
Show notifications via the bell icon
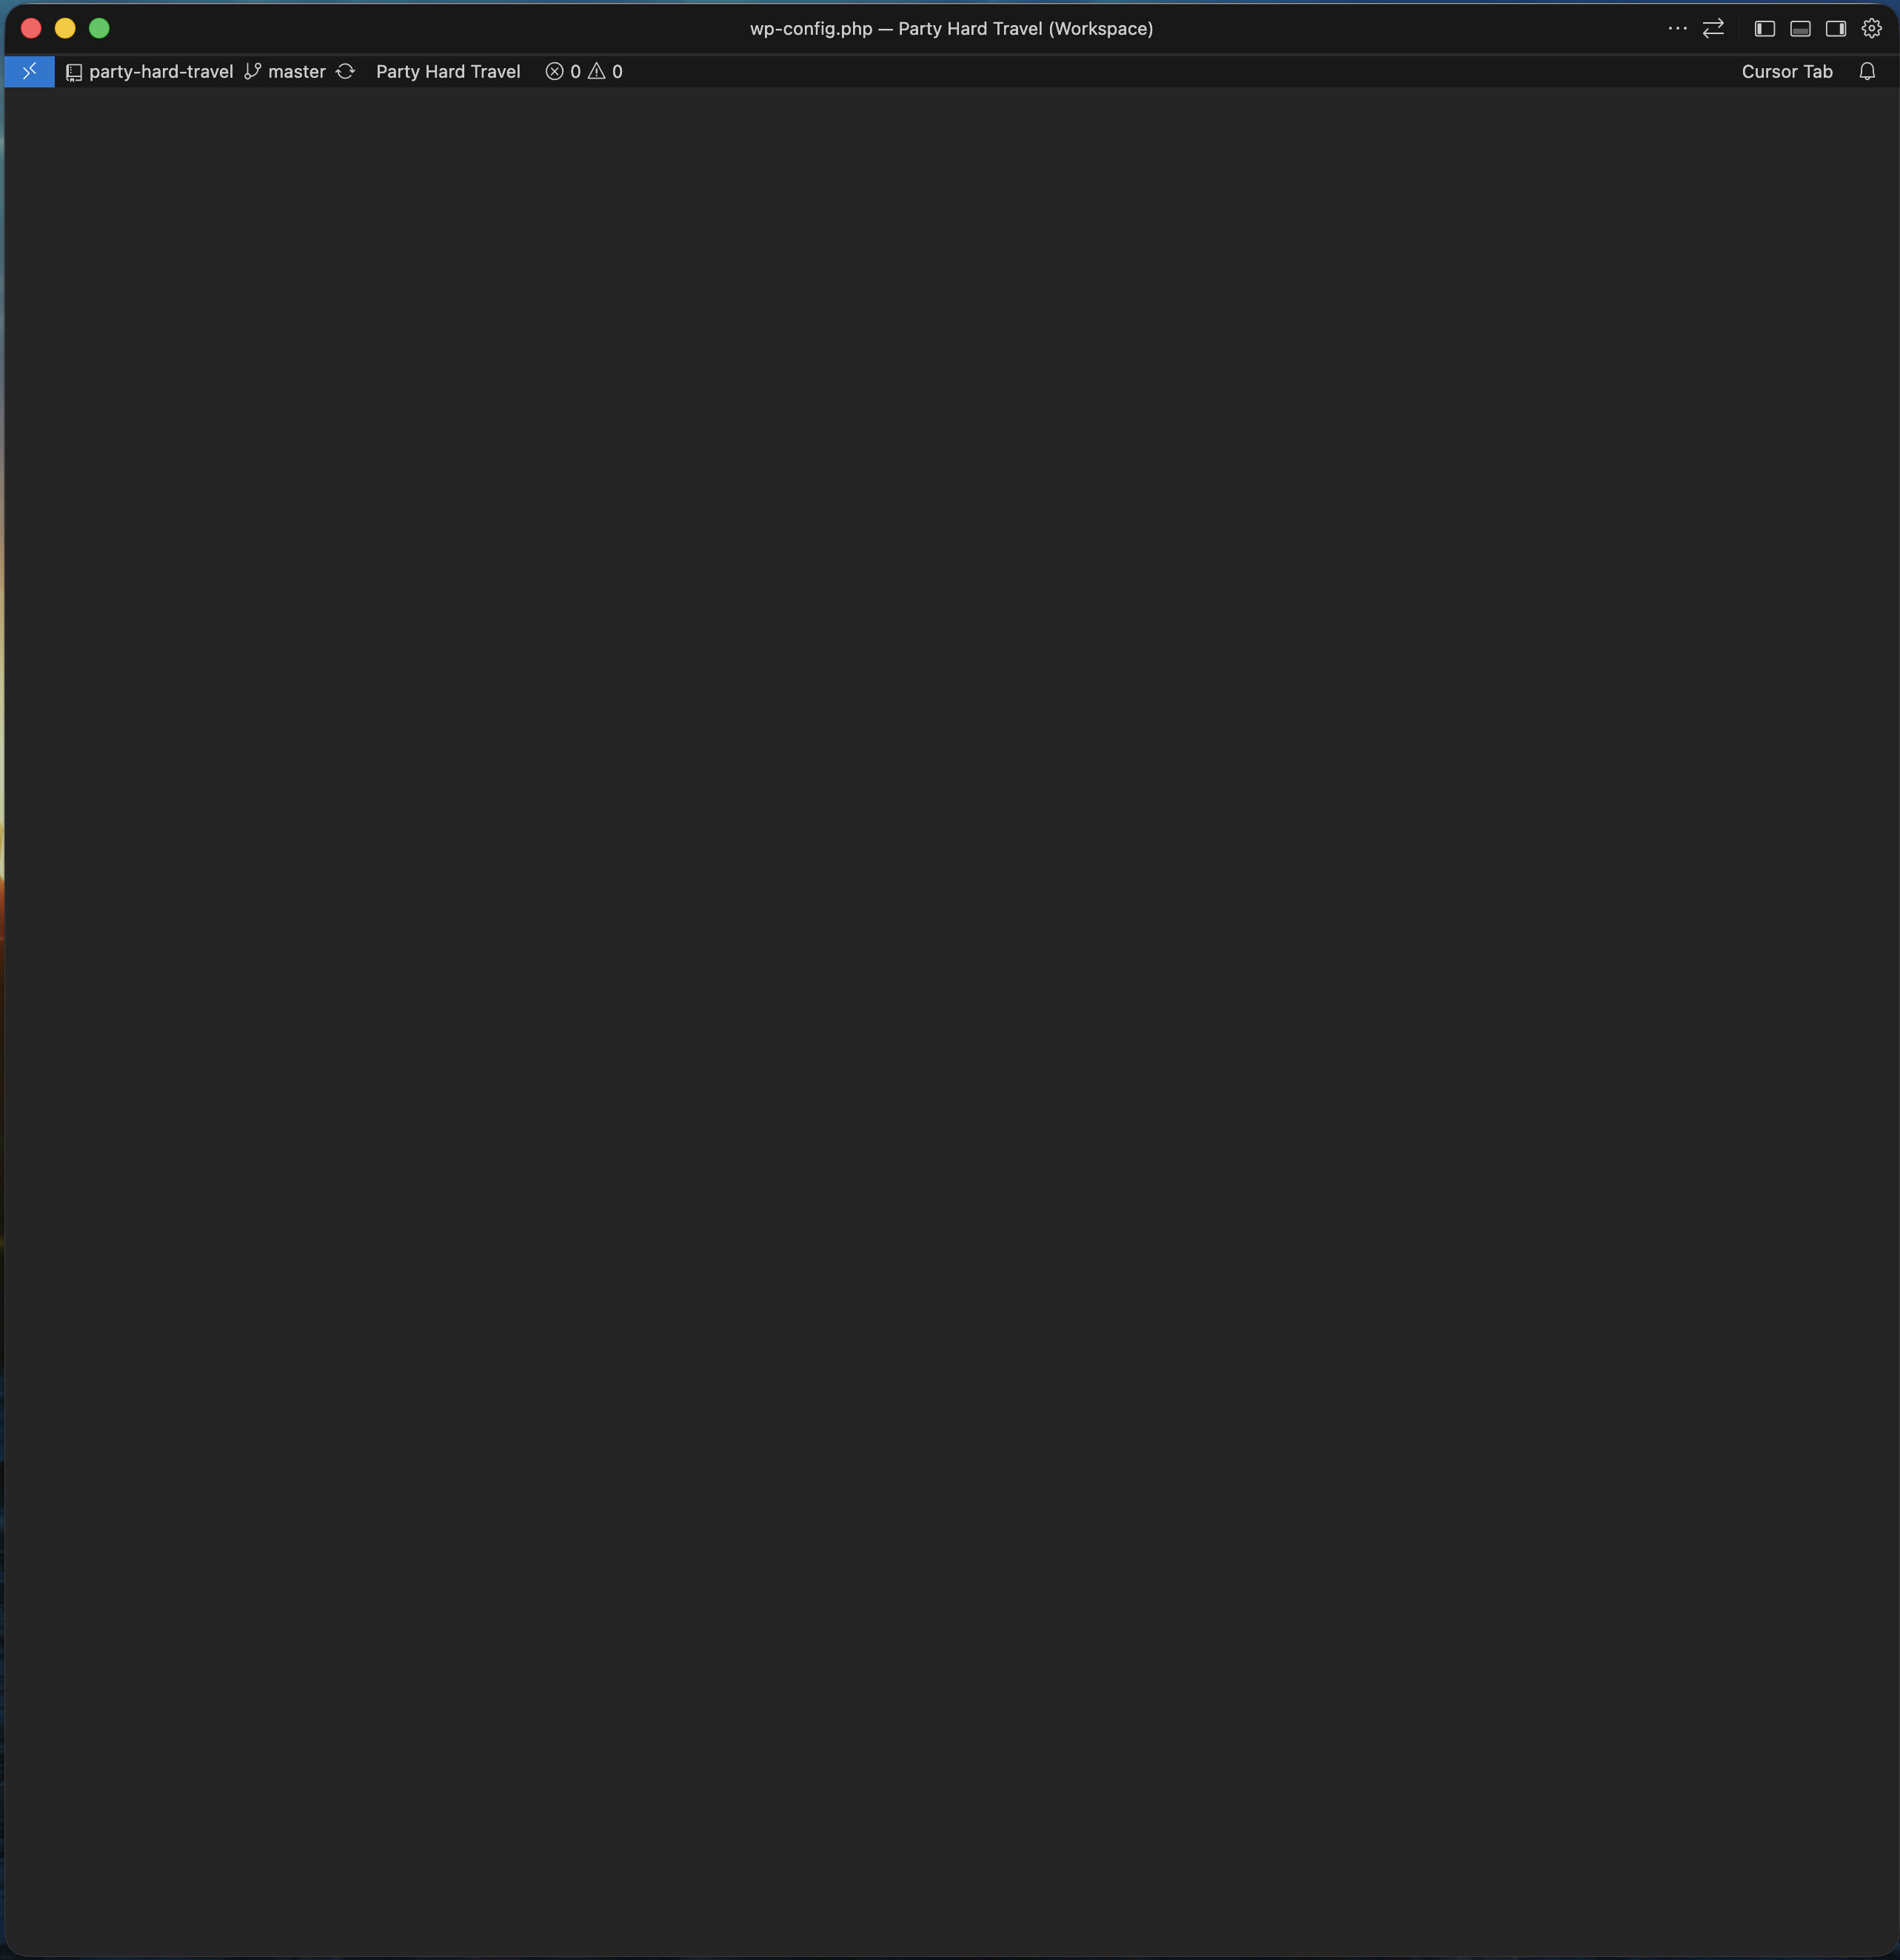[x=1866, y=72]
